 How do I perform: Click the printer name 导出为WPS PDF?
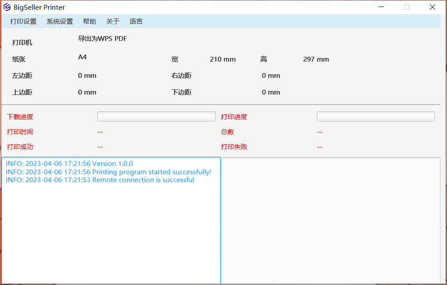[102, 39]
